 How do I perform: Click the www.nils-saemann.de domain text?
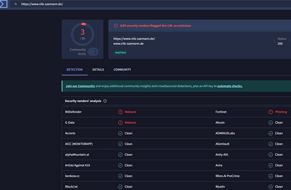tap(129, 44)
